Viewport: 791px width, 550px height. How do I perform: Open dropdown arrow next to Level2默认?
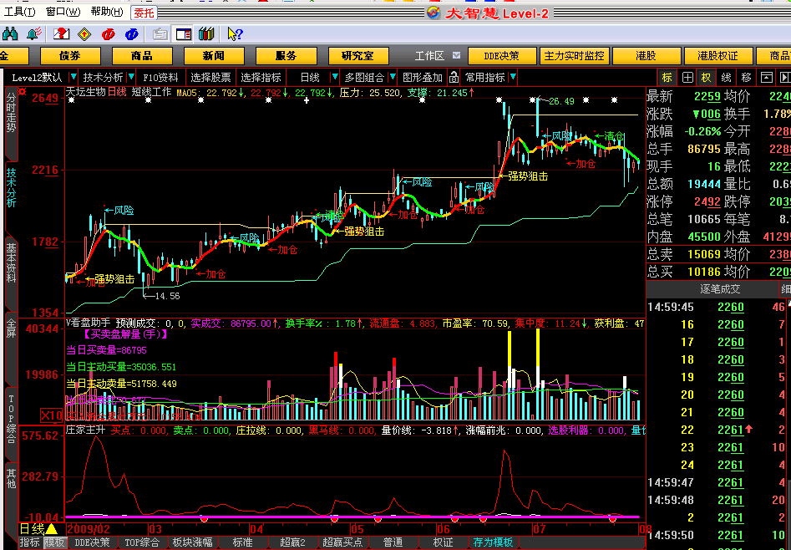tap(74, 77)
